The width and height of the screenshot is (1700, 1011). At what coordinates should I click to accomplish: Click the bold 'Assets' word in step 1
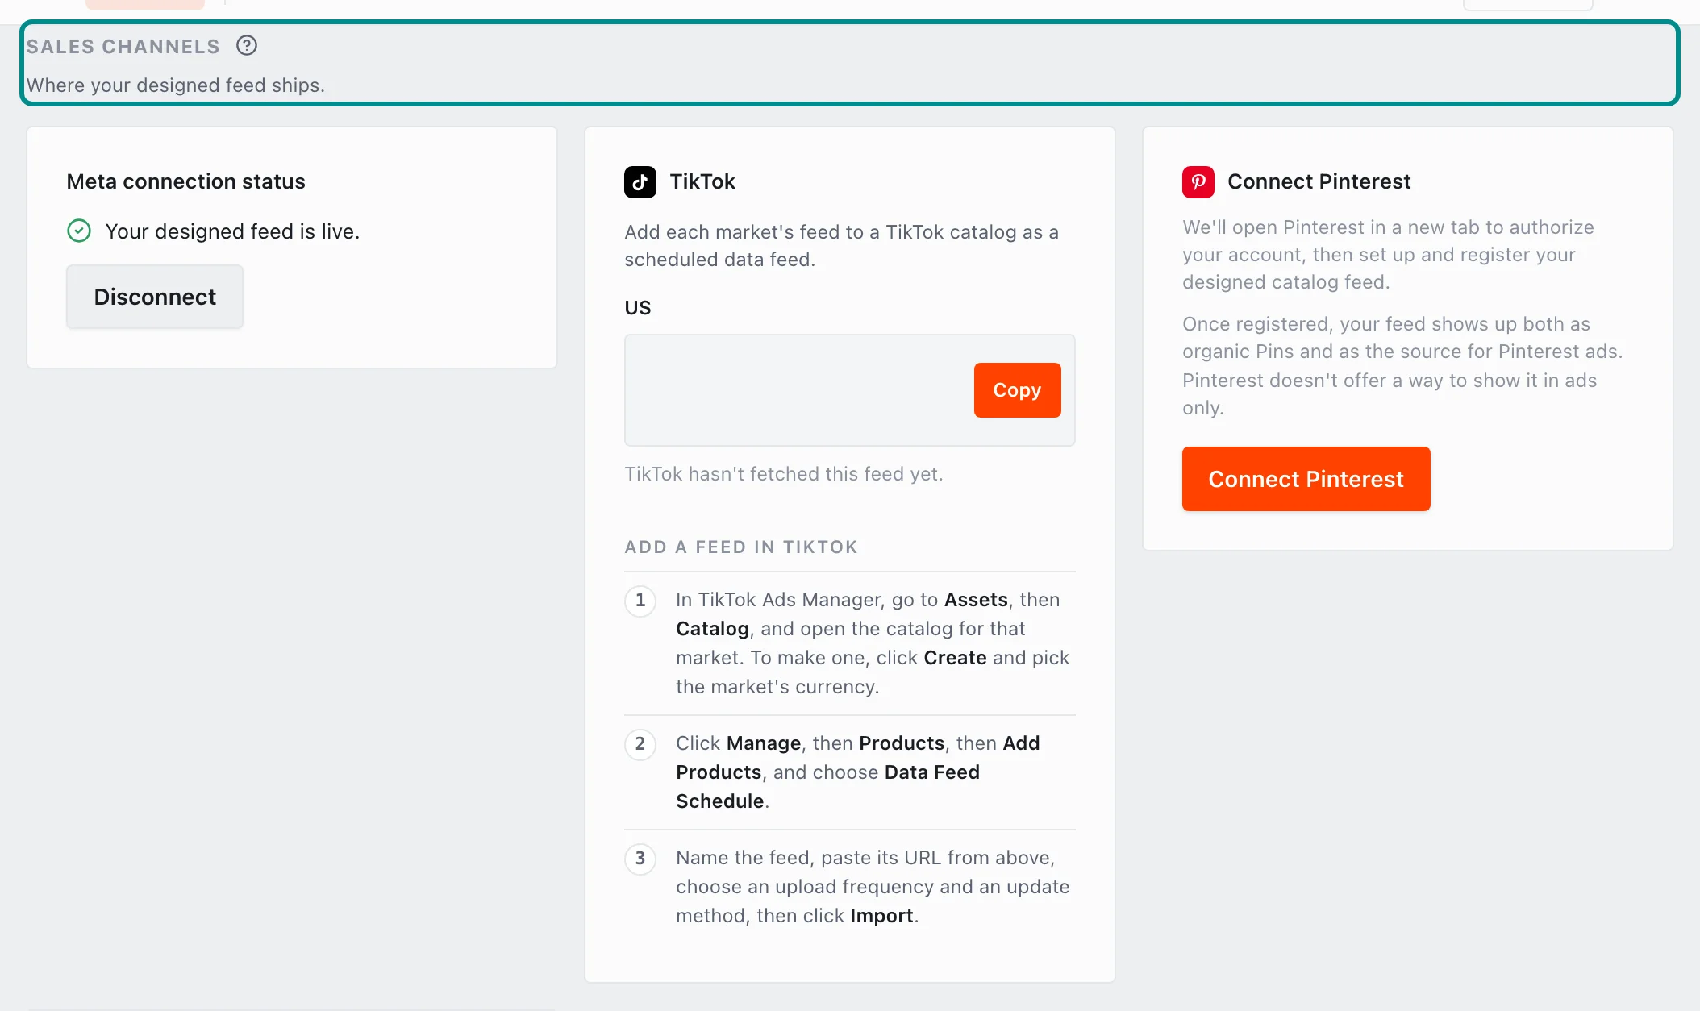coord(976,600)
